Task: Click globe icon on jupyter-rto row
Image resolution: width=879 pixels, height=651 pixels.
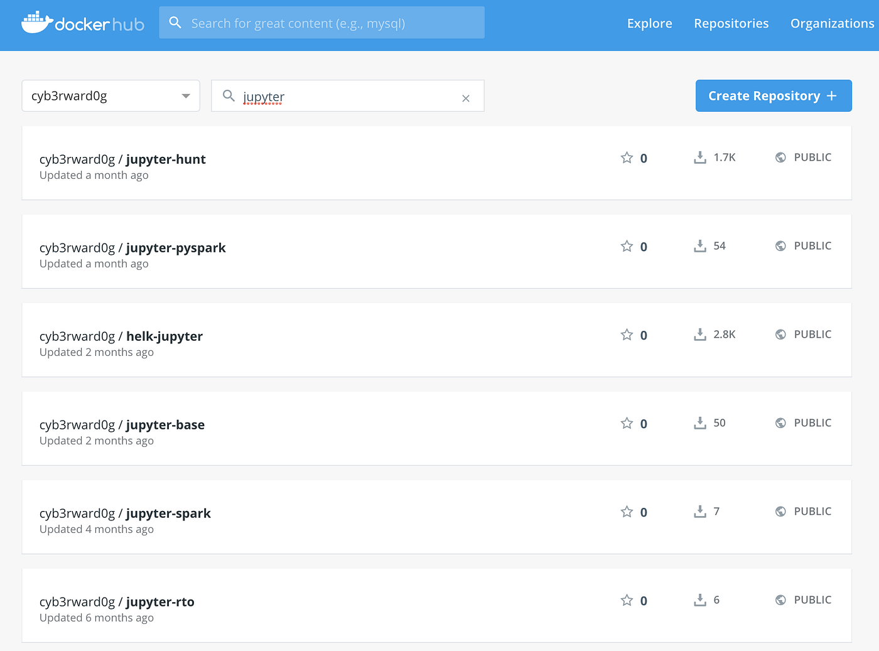Action: coord(780,600)
